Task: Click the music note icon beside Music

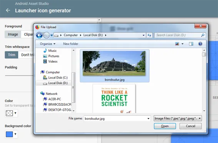Action: pos(45,50)
